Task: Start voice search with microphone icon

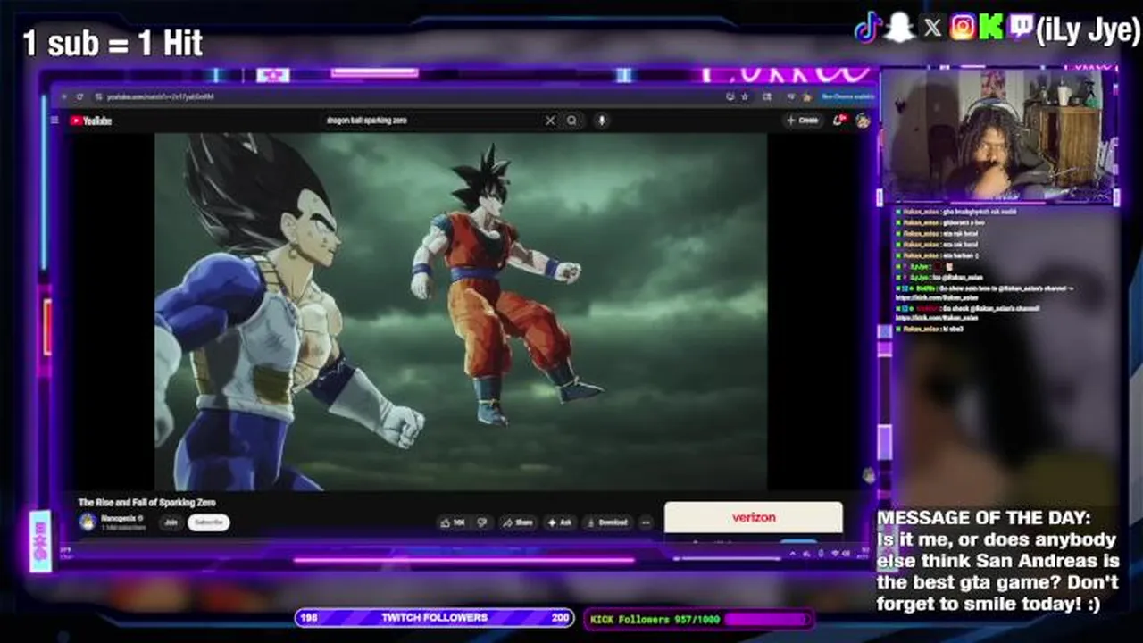Action: 602,121
